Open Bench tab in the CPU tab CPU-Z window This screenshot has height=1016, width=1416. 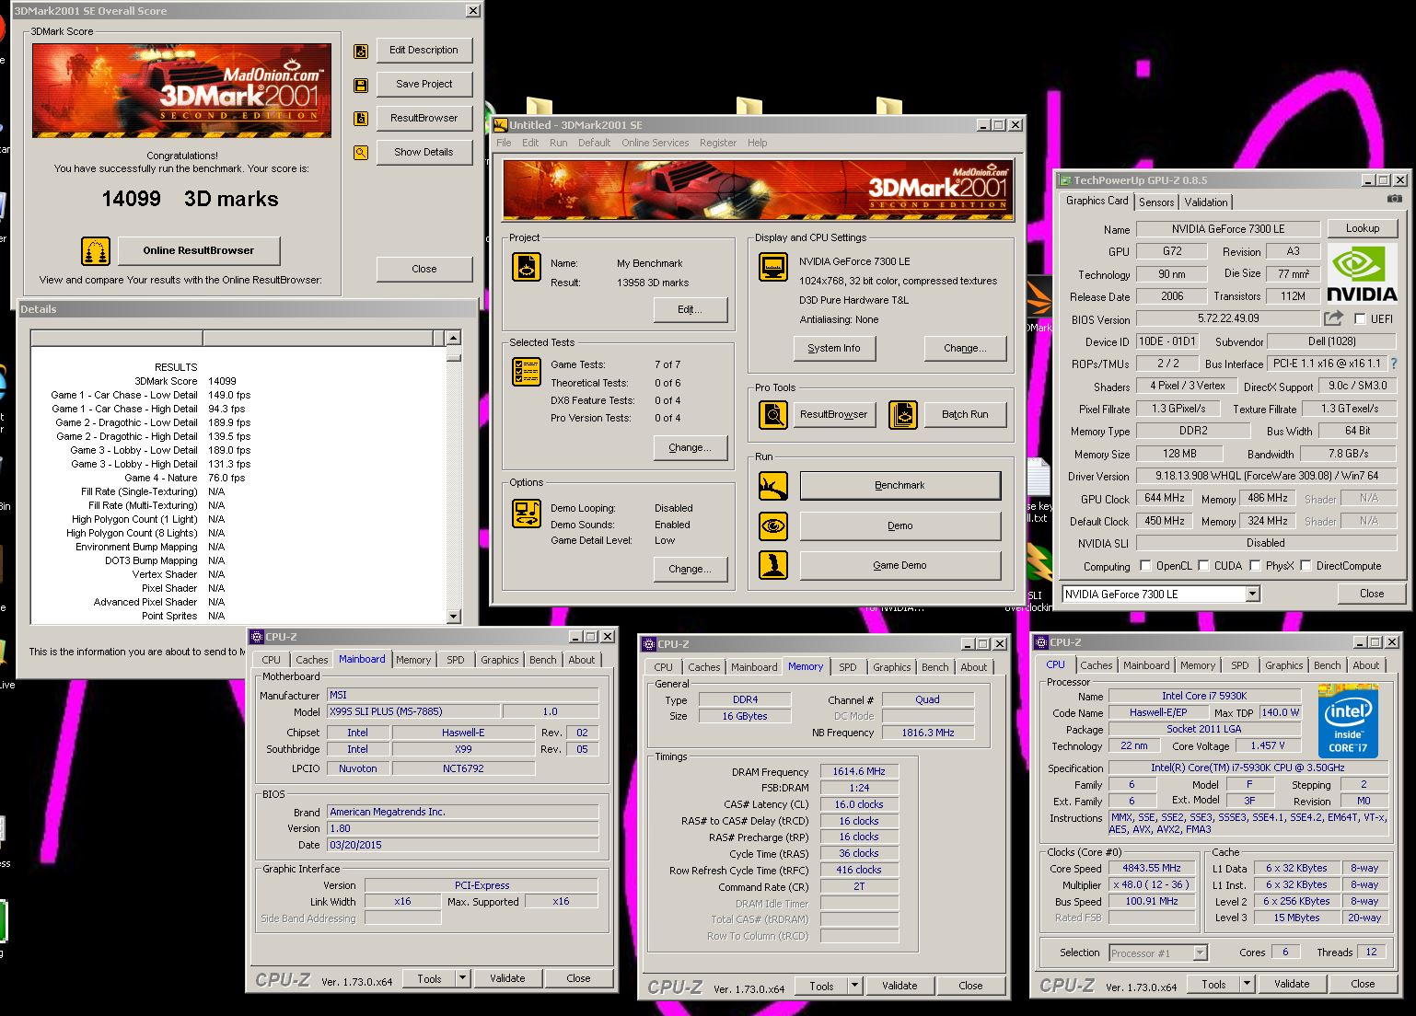pos(1327,665)
